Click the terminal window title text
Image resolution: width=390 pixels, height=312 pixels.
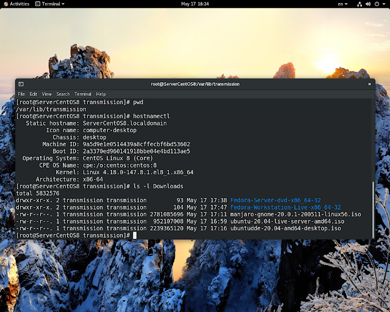coord(195,84)
